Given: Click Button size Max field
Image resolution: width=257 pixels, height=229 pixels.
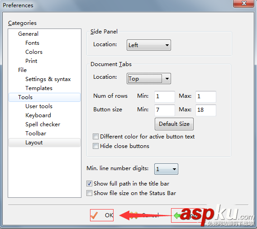Looking at the screenshot, I should [206, 110].
